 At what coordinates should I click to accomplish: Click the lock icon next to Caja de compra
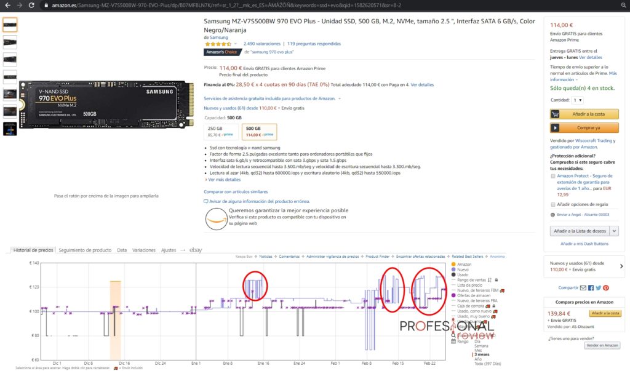coord(494,306)
